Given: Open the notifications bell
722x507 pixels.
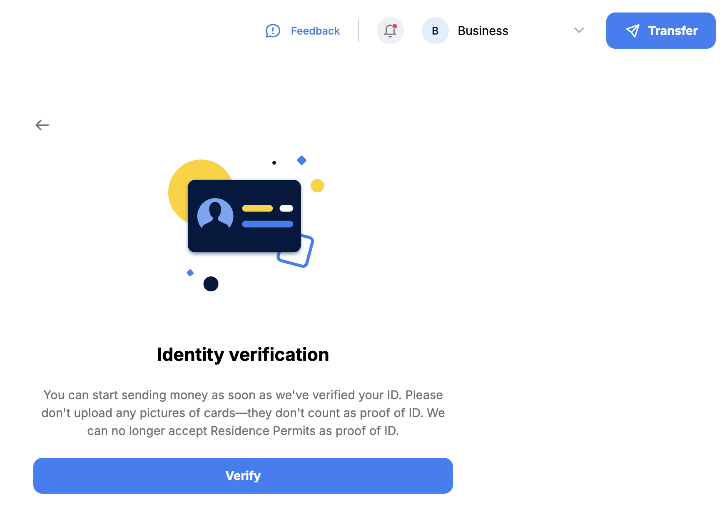Looking at the screenshot, I should (390, 31).
